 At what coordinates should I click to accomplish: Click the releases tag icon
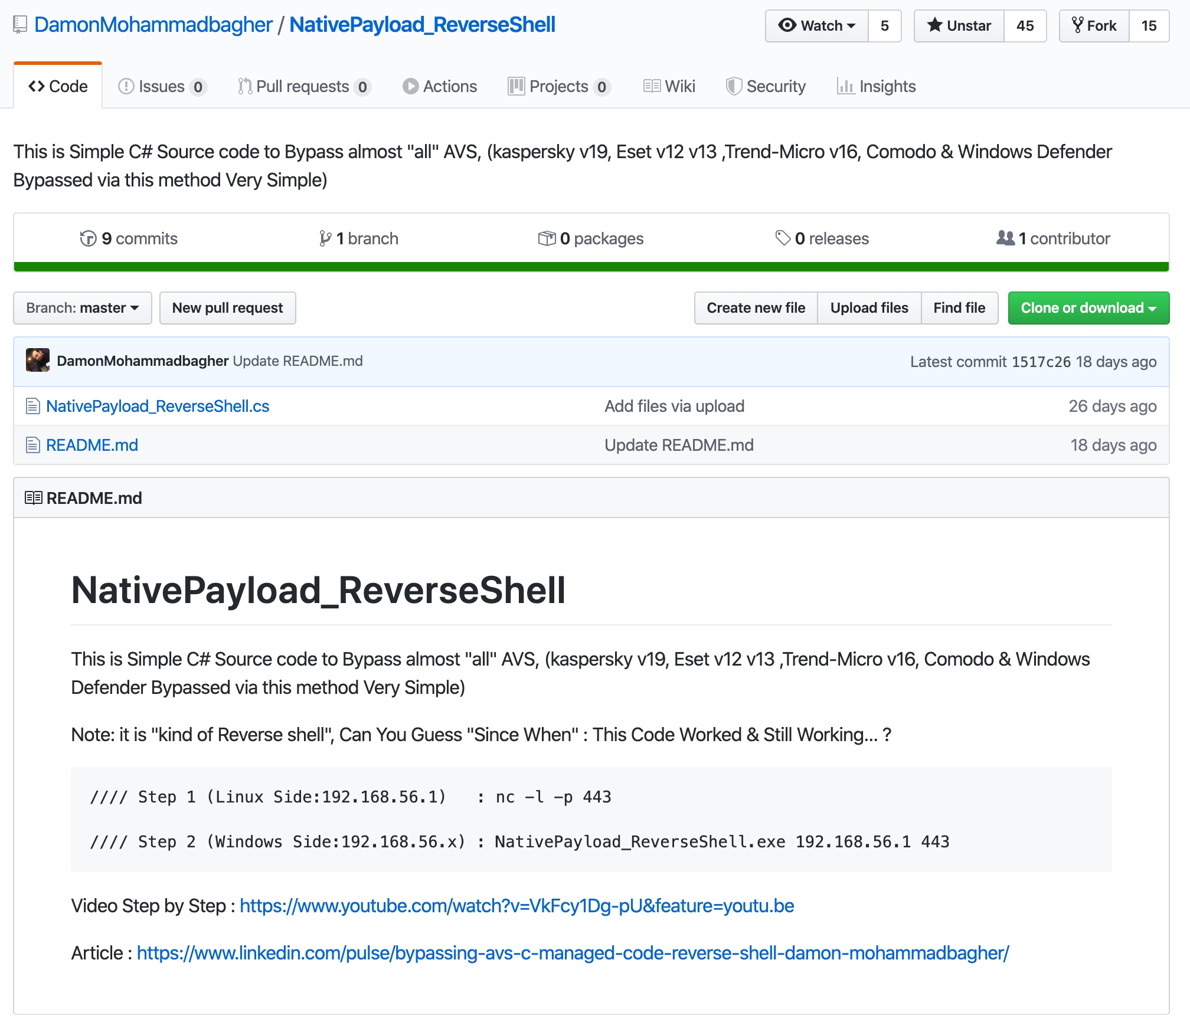coord(783,238)
